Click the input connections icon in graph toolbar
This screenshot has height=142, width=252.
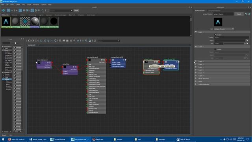point(29,41)
